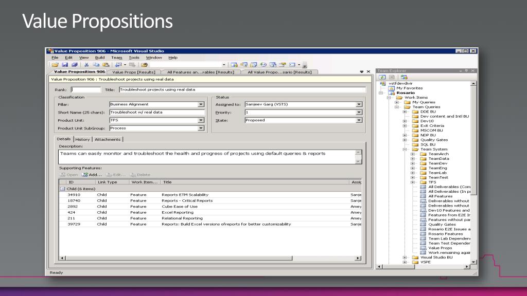Click the Short Name input field
Screen dimensions: 527x296
157,113
